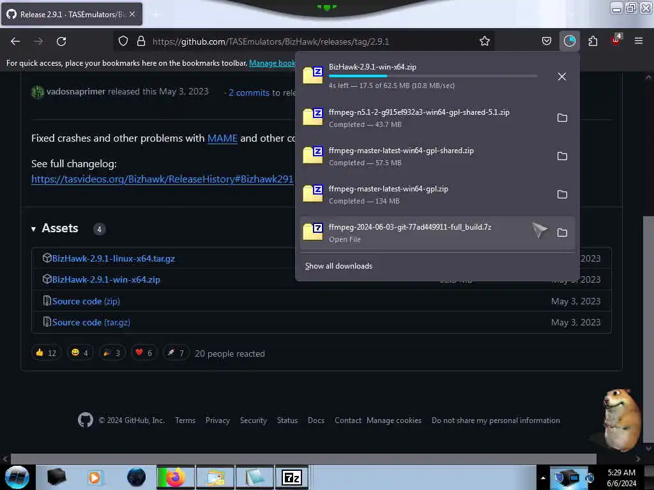Image resolution: width=654 pixels, height=490 pixels.
Task: Click the page's vertical scrollbar
Action: [648, 329]
